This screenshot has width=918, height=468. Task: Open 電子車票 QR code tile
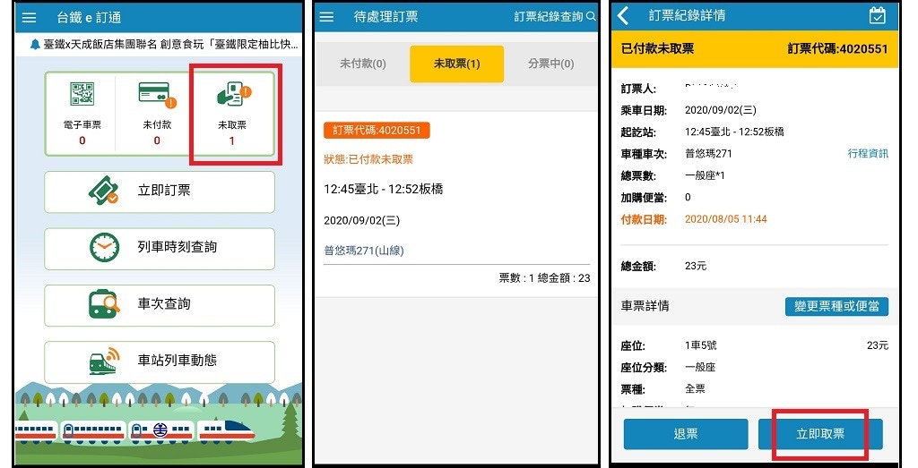[82, 114]
